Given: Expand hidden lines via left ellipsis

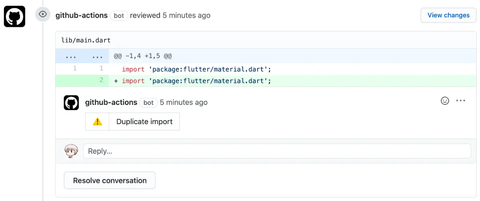Looking at the screenshot, I should pos(71,56).
